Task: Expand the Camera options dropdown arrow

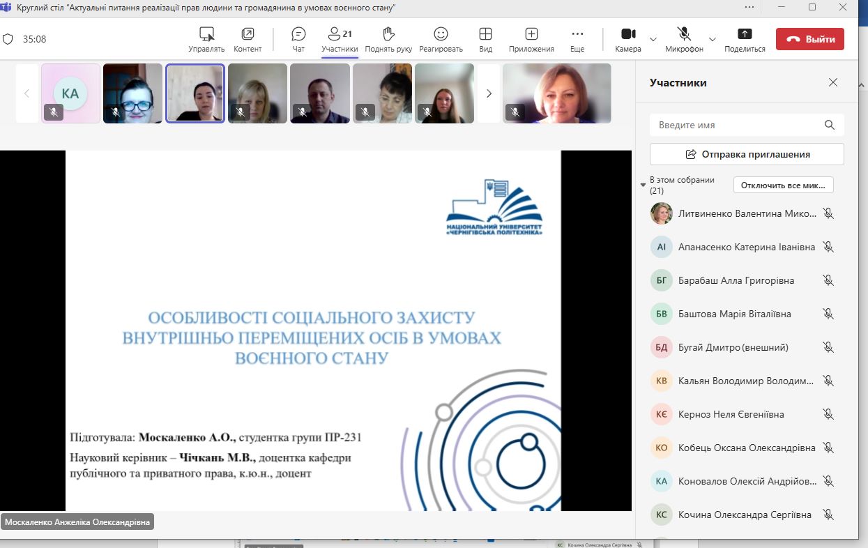Action: pos(653,39)
